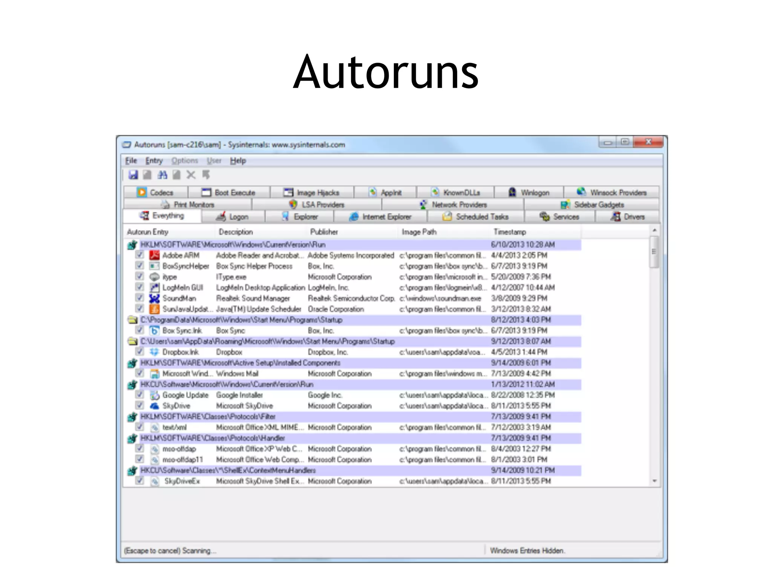
Task: Switch to the Logon tab
Action: click(x=233, y=217)
